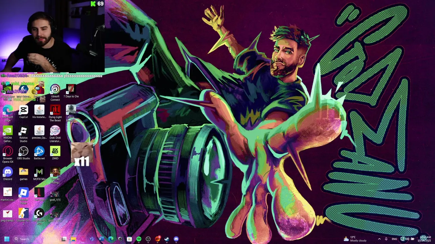
Task: Open the CapCut desktop icon
Action: (23, 112)
